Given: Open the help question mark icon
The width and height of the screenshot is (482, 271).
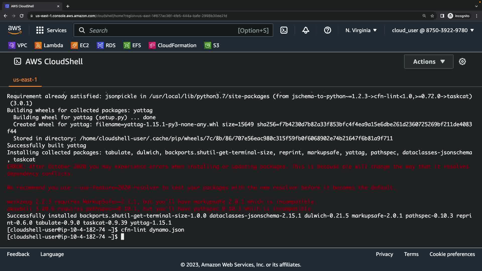Looking at the screenshot, I should (327, 30).
